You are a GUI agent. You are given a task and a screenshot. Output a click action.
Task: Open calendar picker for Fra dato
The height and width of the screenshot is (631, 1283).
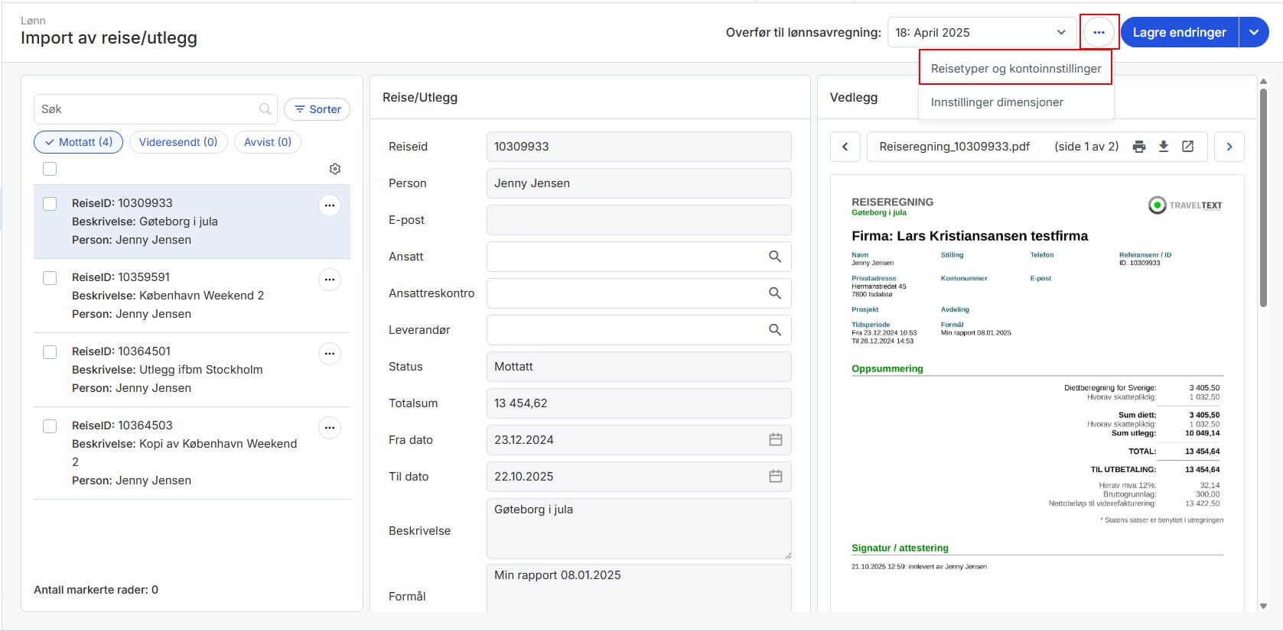(x=775, y=440)
